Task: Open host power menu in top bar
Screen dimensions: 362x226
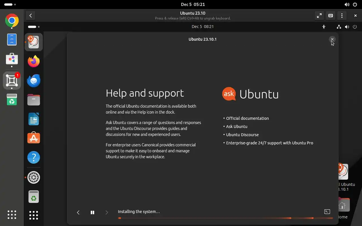Action: (x=355, y=5)
